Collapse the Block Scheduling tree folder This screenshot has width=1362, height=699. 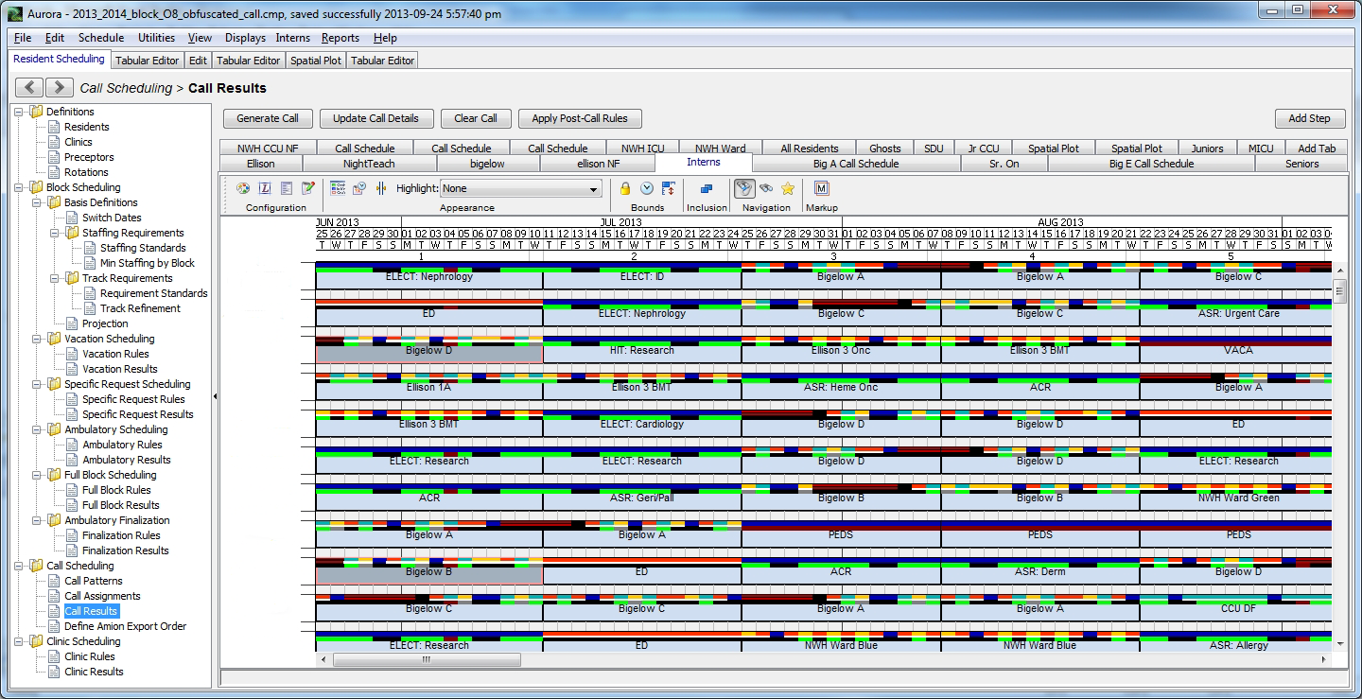click(x=20, y=187)
